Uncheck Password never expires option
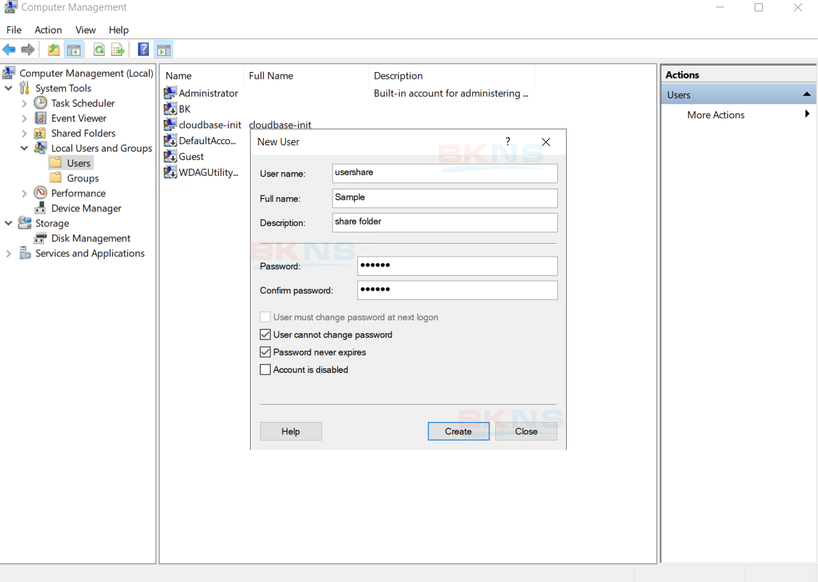Image resolution: width=818 pixels, height=582 pixels. tap(265, 352)
